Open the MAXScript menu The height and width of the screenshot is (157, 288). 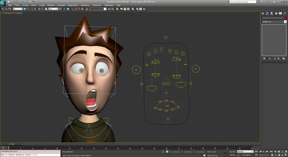point(109,5)
